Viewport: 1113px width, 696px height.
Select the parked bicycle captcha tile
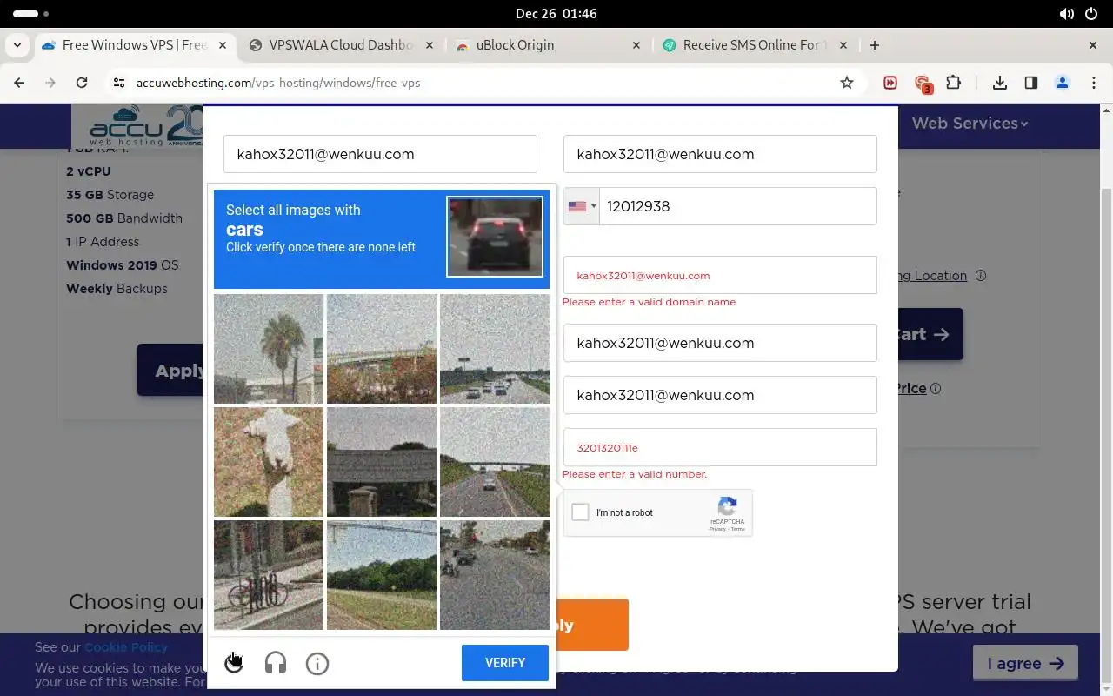269,575
